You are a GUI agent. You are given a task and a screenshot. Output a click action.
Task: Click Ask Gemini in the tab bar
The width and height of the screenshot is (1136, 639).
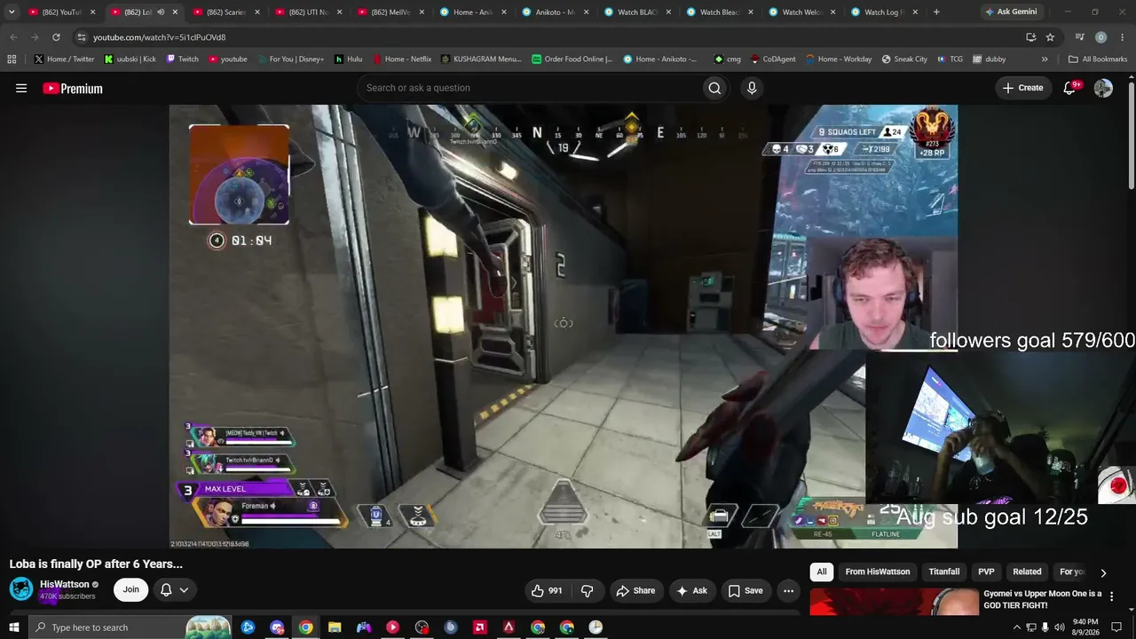(x=1010, y=12)
